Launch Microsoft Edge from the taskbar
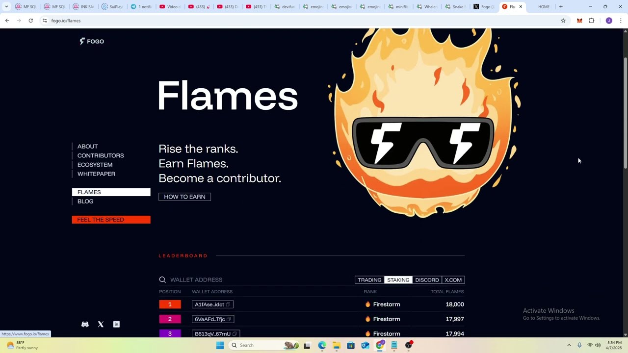Screen dimensions: 628x353 pyautogui.click(x=322, y=345)
